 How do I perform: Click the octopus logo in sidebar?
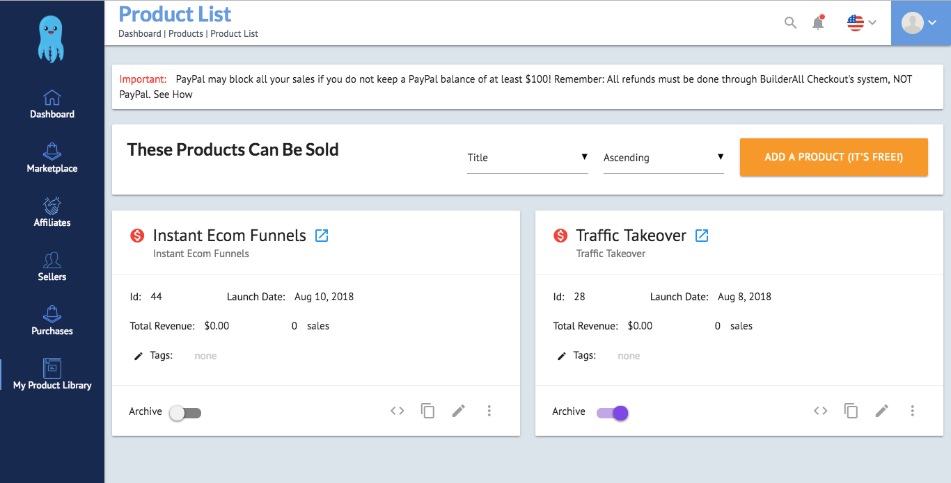[52, 39]
